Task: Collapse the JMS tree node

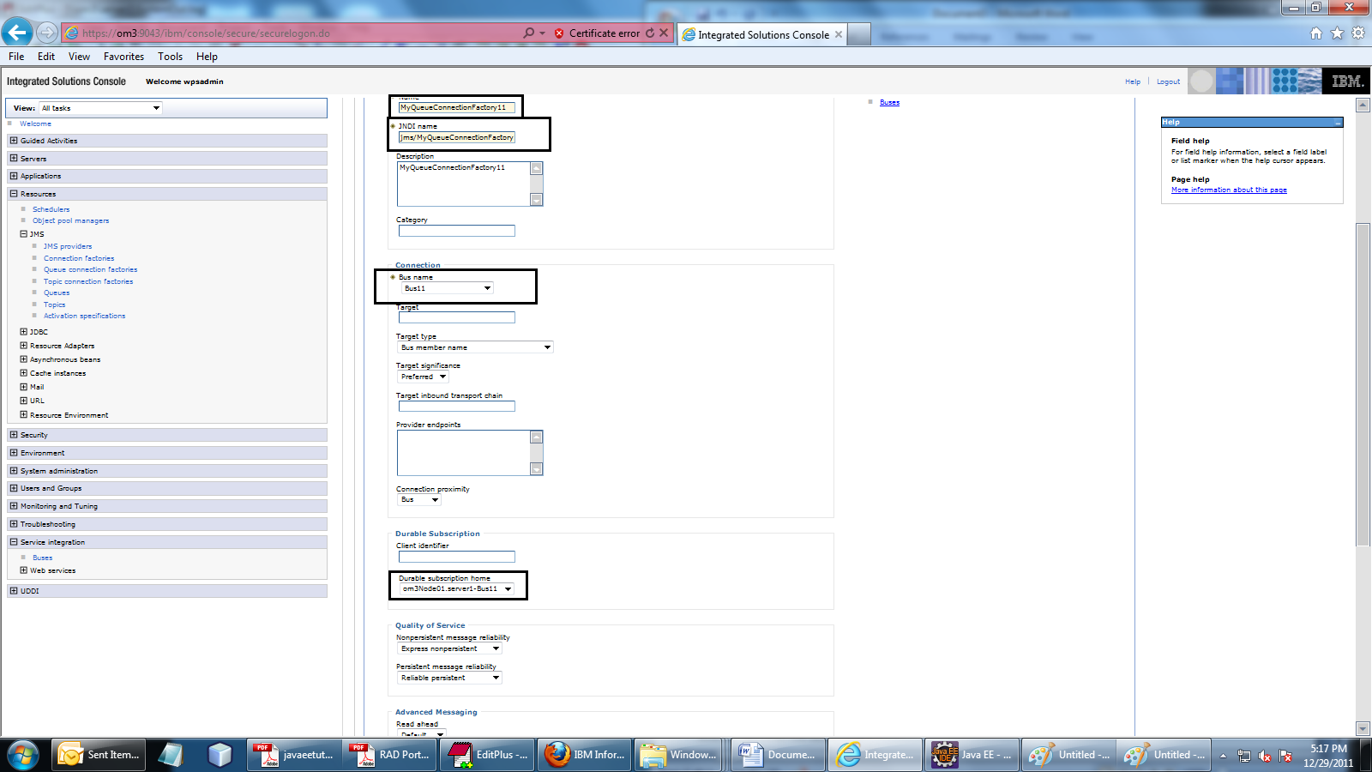Action: click(x=24, y=233)
